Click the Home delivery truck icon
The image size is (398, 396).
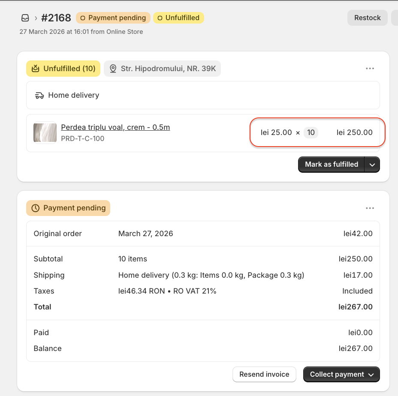tap(40, 96)
